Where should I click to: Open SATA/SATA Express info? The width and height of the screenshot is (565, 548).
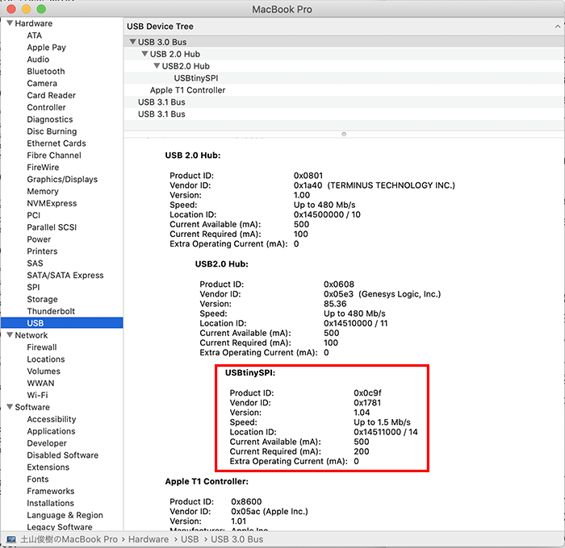tap(65, 276)
